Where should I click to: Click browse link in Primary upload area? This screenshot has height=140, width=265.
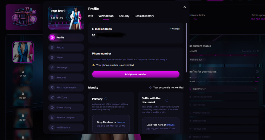(121, 122)
